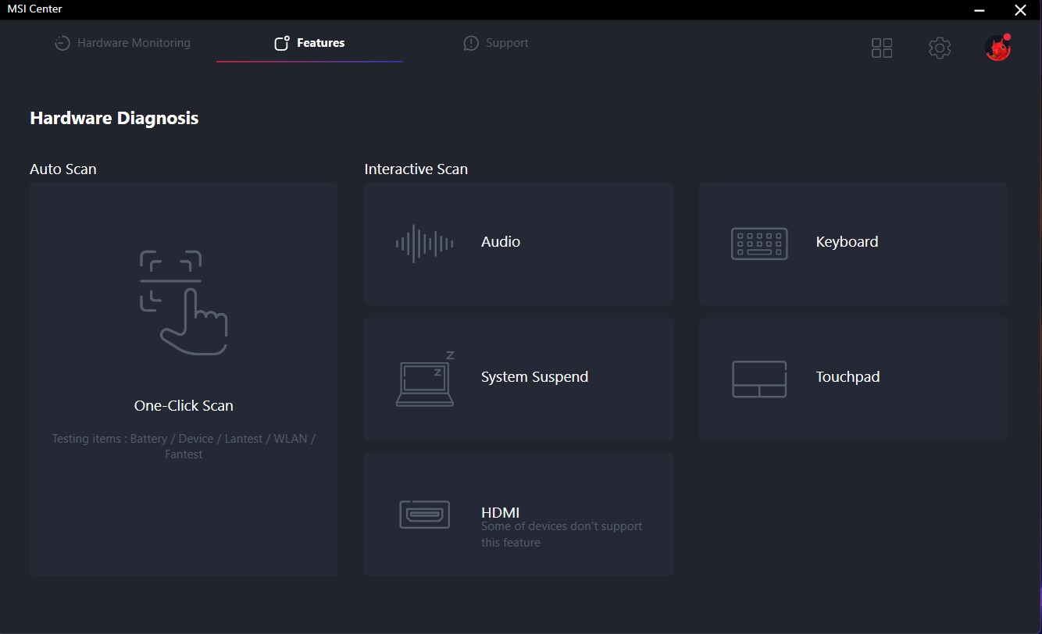Click the Keyboard test icon
This screenshot has height=634, width=1042.
pyautogui.click(x=758, y=244)
